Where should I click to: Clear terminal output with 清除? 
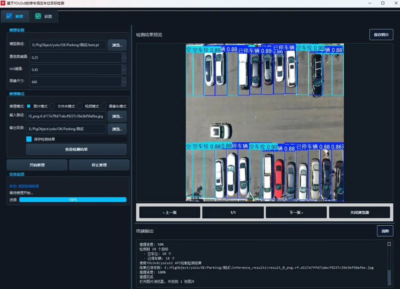(x=385, y=231)
